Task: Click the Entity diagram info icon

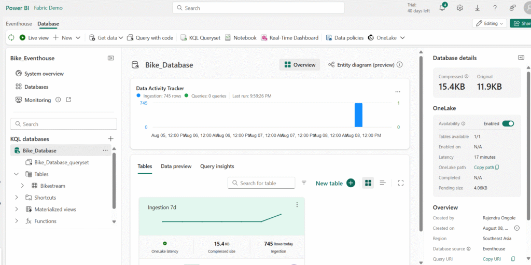Action: [x=400, y=65]
